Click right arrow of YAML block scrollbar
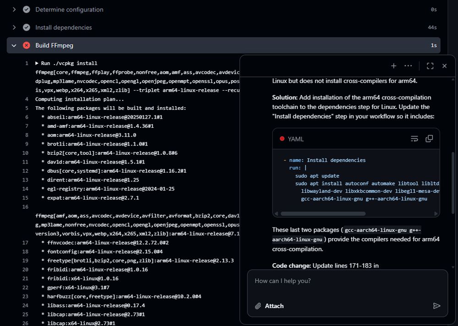The image size is (458, 326). point(436,213)
